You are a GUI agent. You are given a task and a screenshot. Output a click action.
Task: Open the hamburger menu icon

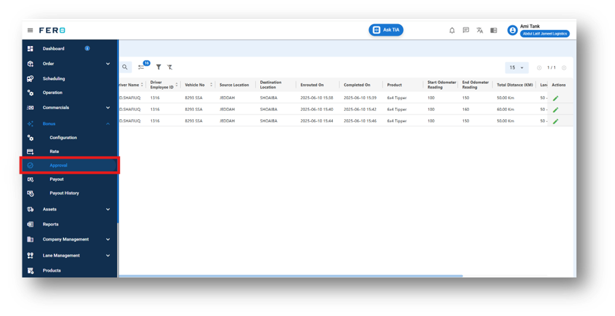30,30
